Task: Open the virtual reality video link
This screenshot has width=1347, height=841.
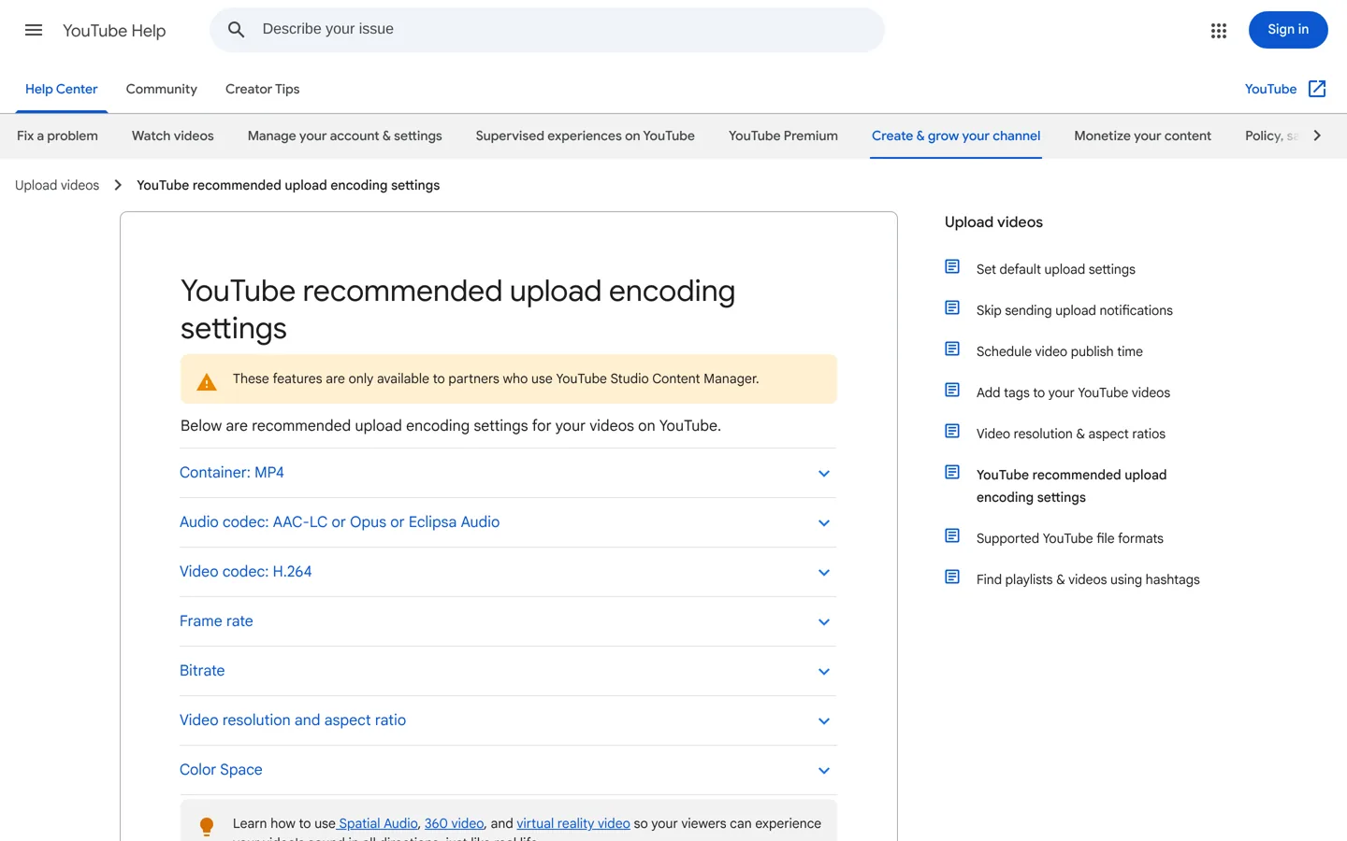Action: click(x=573, y=823)
